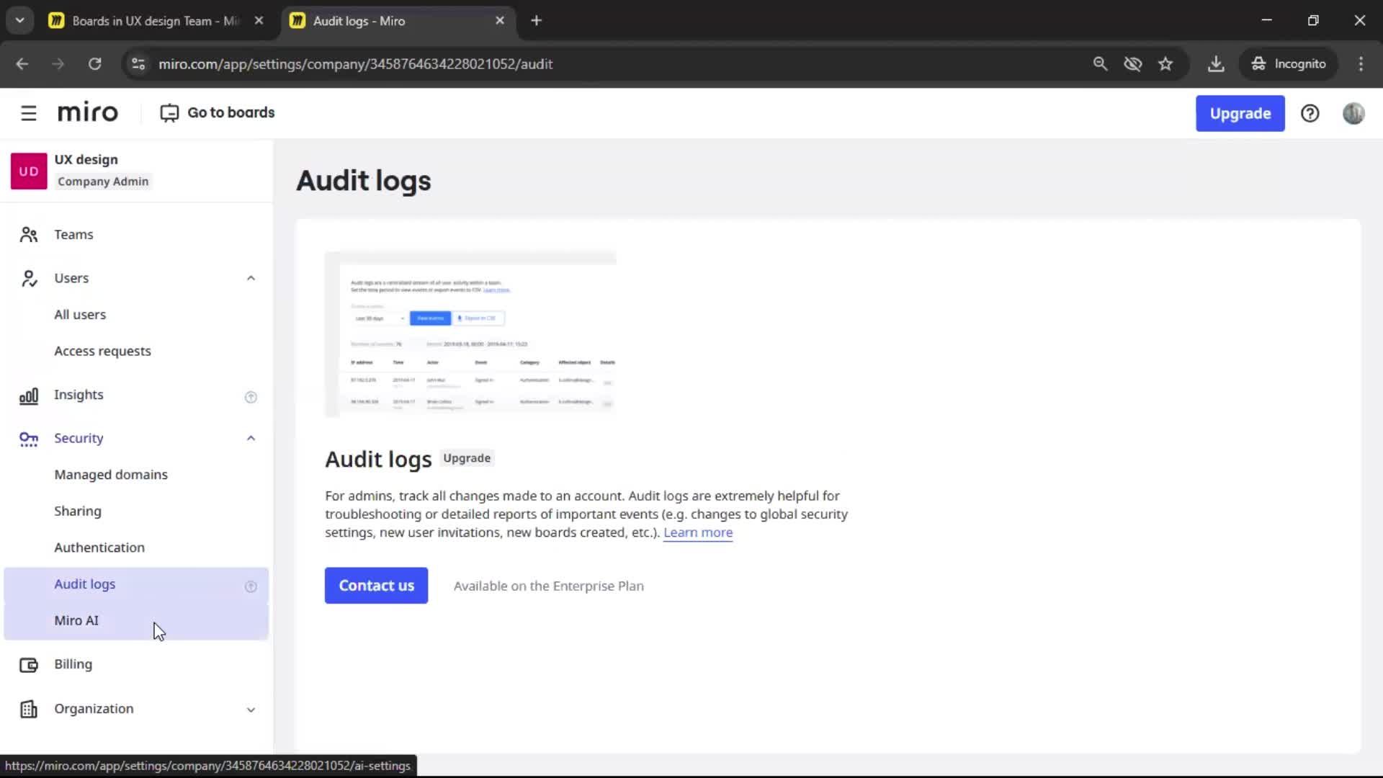Click the Insights bar chart icon
The image size is (1383, 778).
click(29, 395)
